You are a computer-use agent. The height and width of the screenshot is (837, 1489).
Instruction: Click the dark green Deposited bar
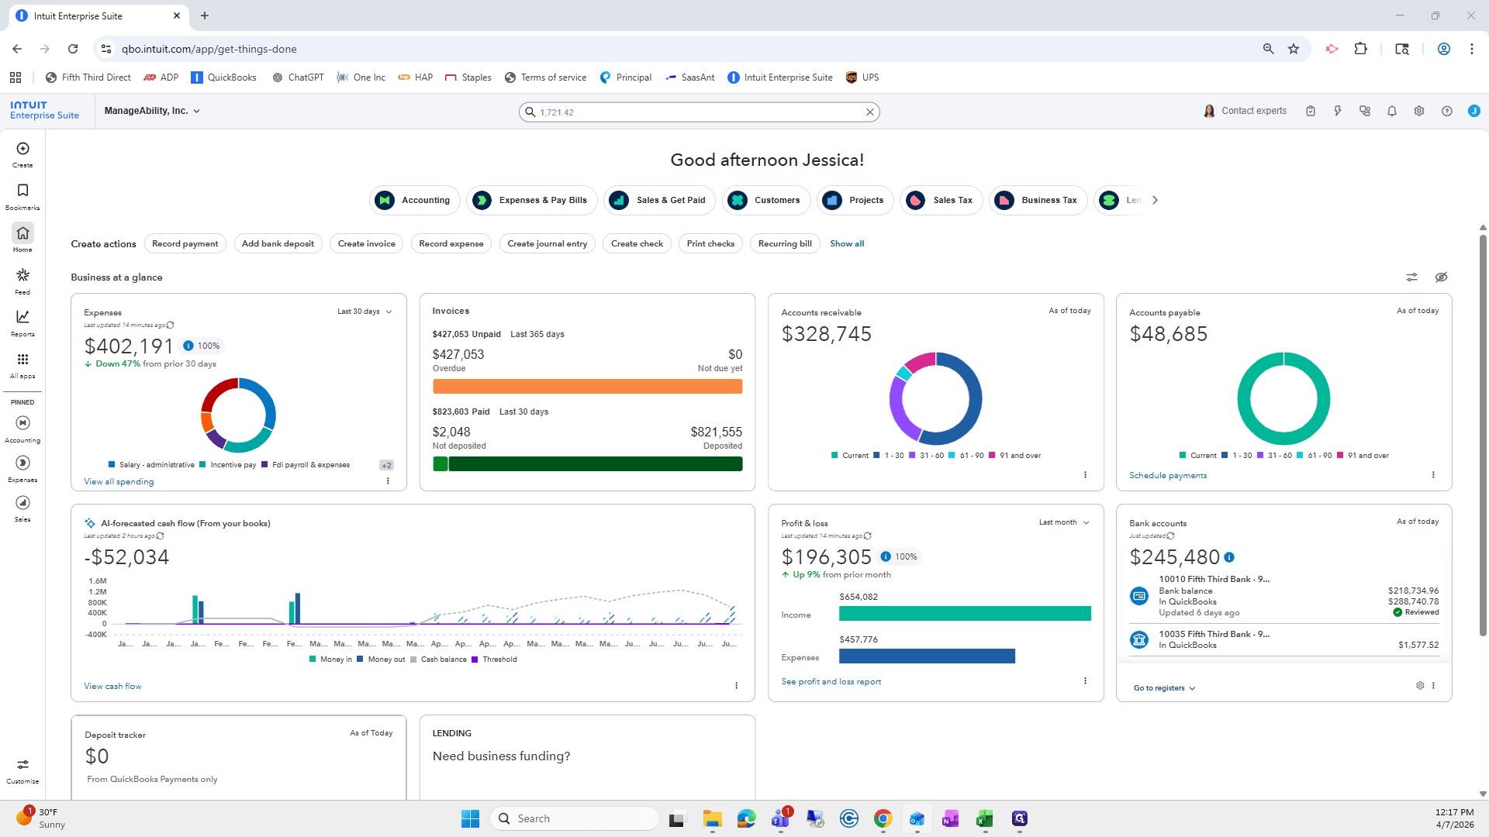pos(595,464)
